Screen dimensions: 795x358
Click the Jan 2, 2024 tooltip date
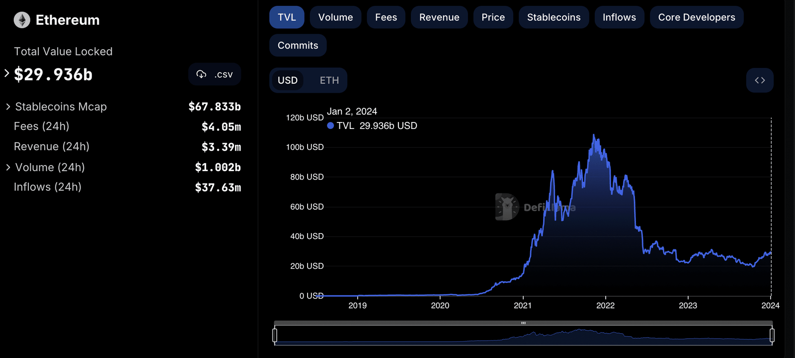(x=352, y=112)
